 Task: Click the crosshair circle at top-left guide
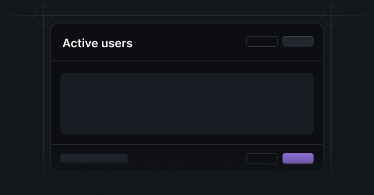[43, 16]
